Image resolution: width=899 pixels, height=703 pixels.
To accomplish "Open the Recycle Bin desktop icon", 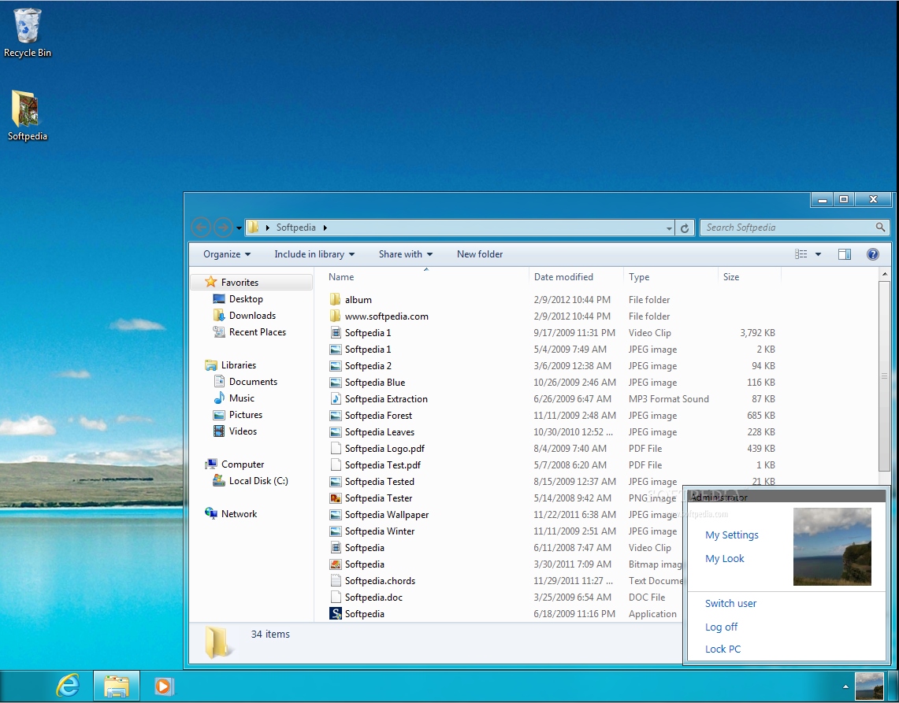I will pos(27,33).
